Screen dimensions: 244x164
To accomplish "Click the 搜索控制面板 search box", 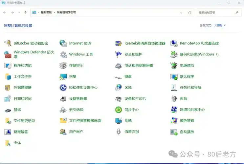I will click(216, 12).
